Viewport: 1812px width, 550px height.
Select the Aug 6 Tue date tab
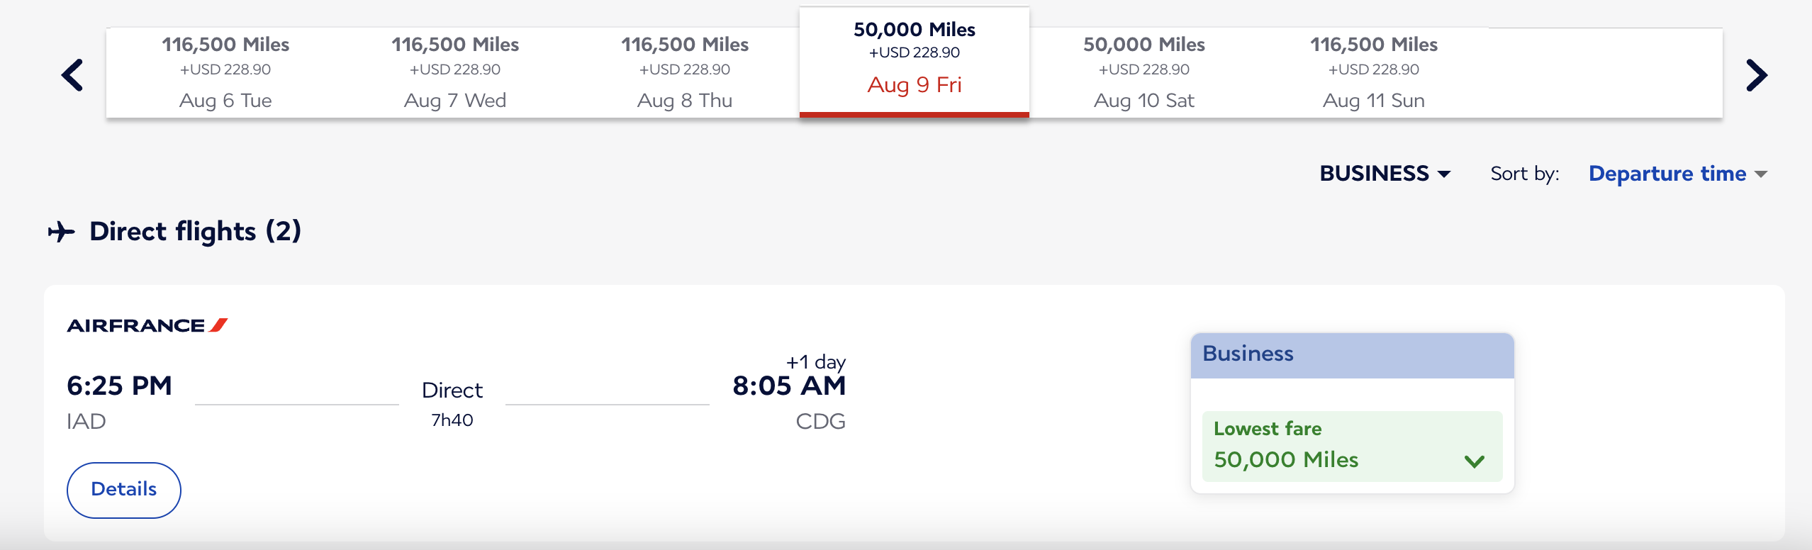[225, 72]
